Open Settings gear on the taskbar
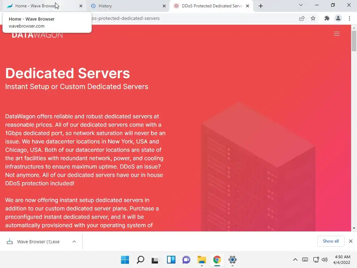This screenshot has width=357, height=268. click(233, 260)
